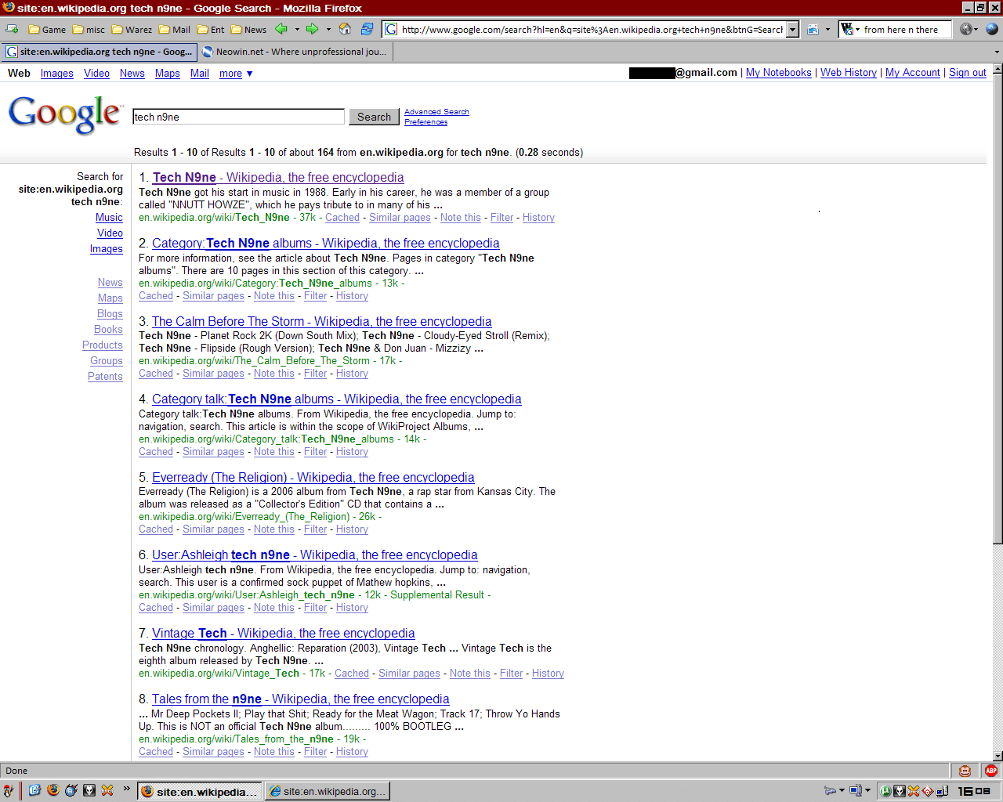Click Sign out link at top right
This screenshot has height=802, width=1003.
[967, 73]
